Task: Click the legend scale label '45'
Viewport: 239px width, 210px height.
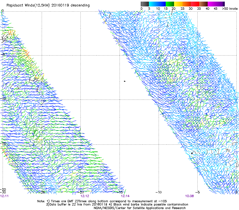Action: 215,9
